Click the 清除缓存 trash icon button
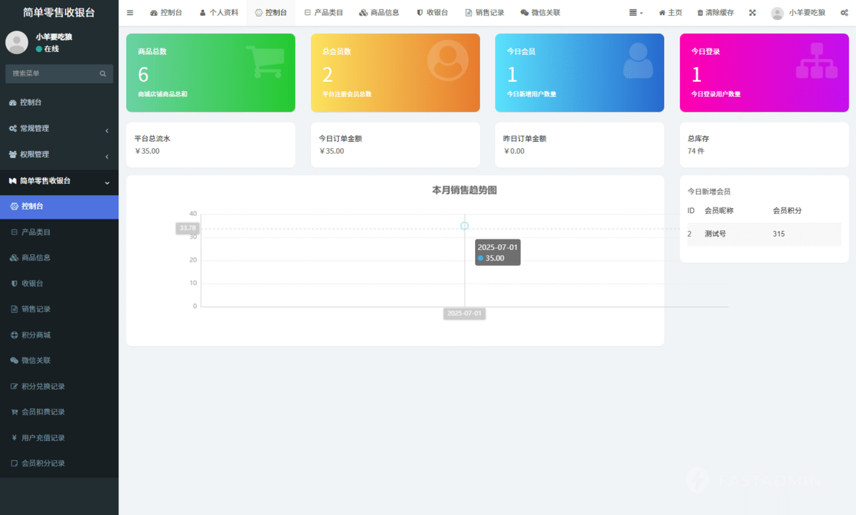This screenshot has width=856, height=515. coord(715,13)
